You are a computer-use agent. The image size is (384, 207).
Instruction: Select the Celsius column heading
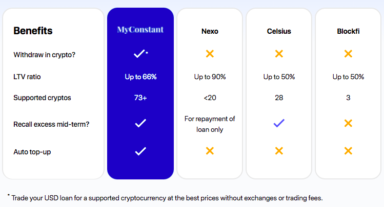(x=279, y=31)
